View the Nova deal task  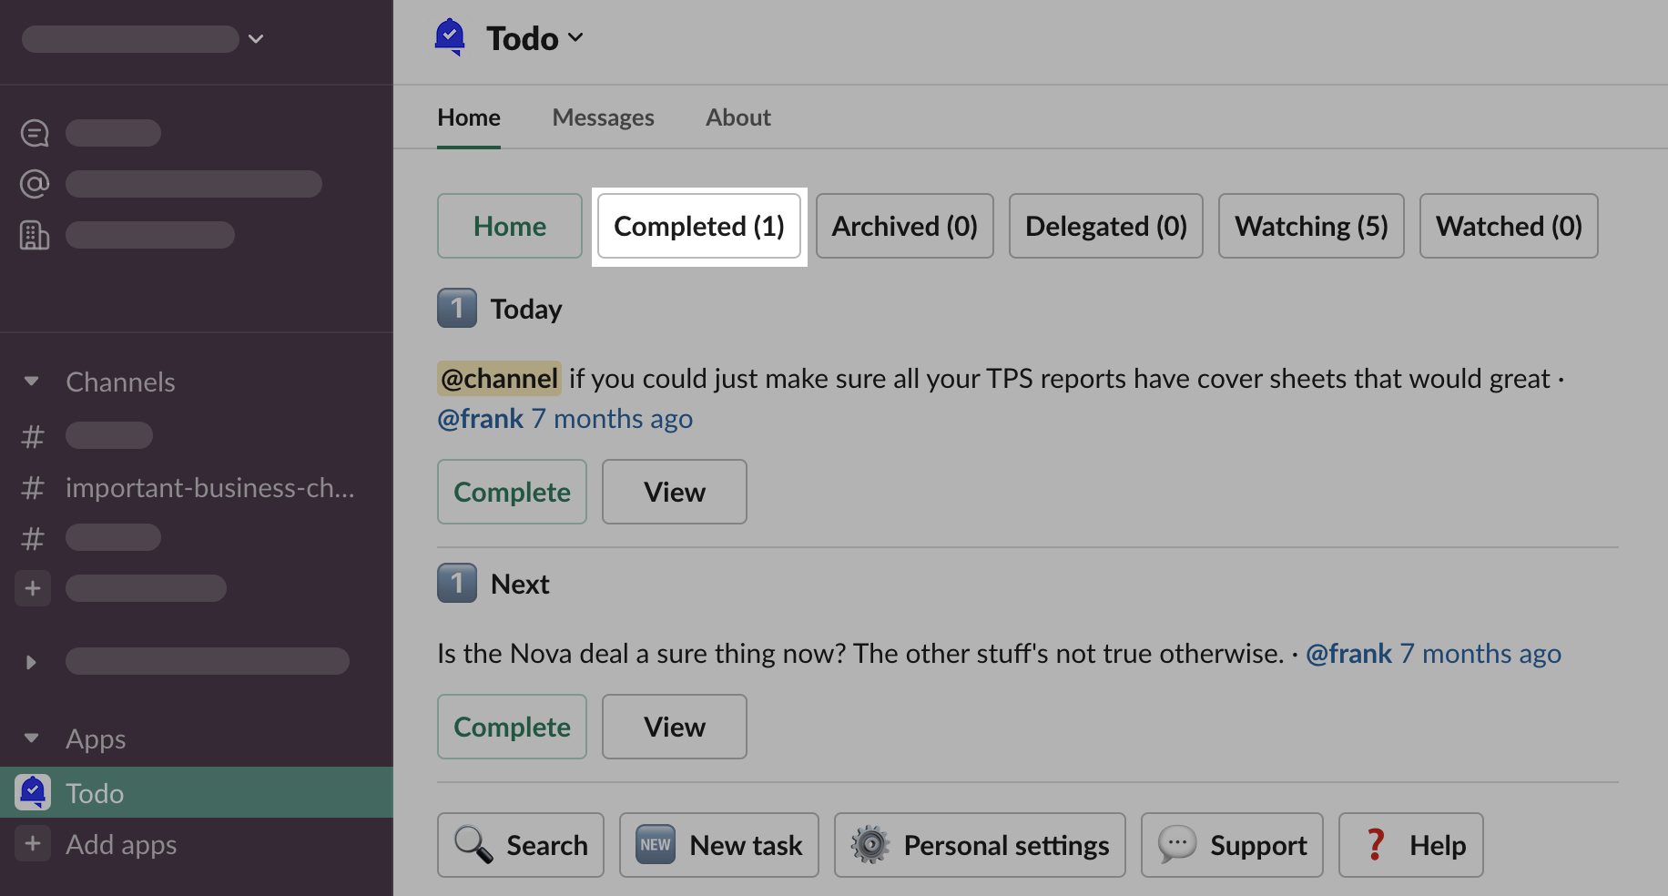click(x=674, y=727)
